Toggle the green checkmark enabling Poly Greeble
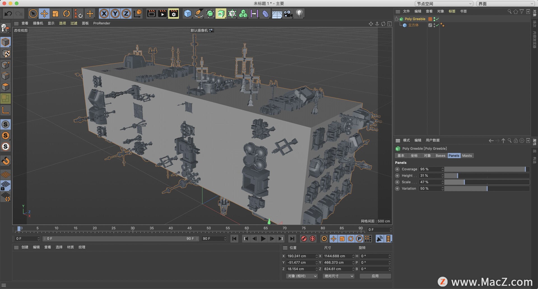Viewport: 538px width, 289px height. (438, 19)
